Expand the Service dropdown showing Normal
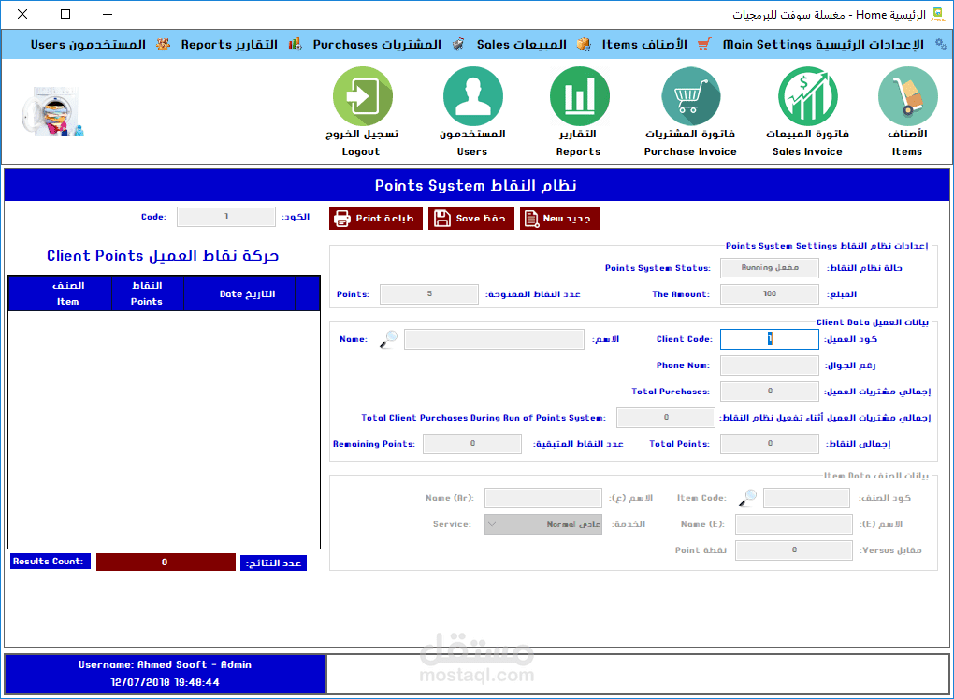The height and width of the screenshot is (699, 954). click(543, 524)
